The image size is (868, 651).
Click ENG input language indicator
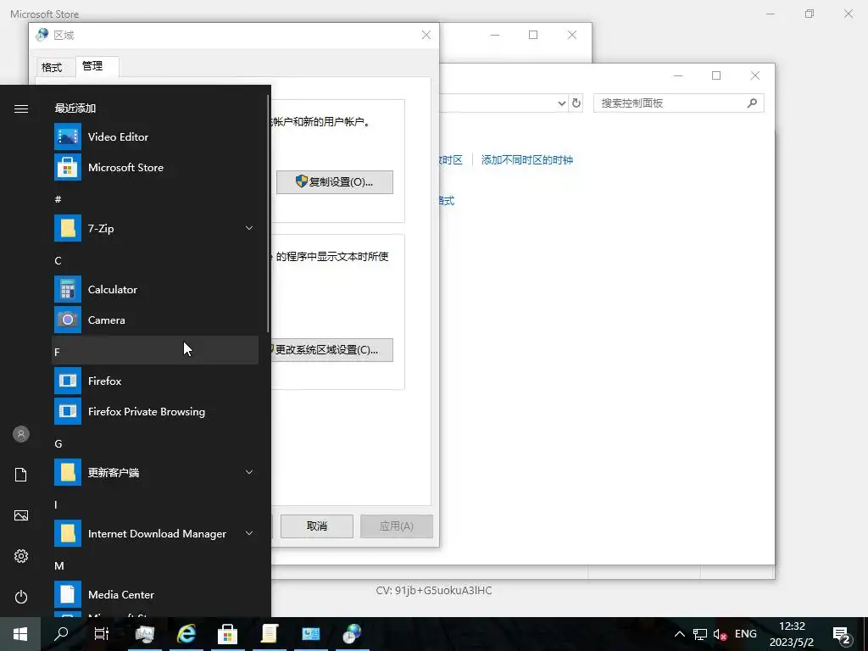746,634
